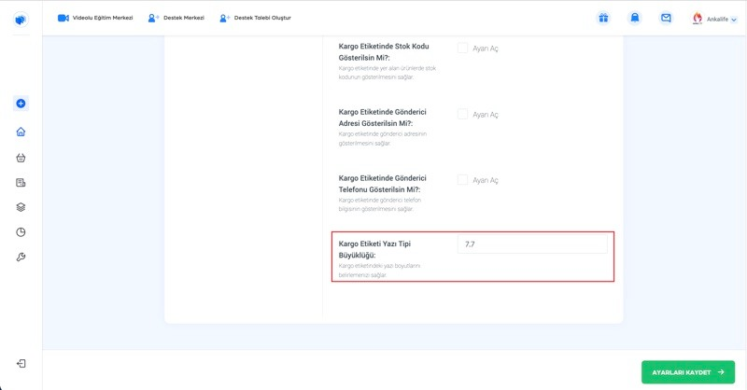Viewport: 747px width, 390px height.
Task: Open the invoice document icon
Action: click(x=21, y=183)
